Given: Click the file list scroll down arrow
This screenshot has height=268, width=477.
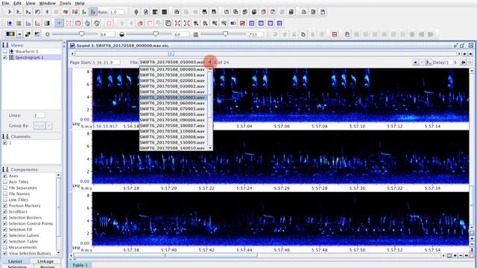Looking at the screenshot, I should point(210,148).
